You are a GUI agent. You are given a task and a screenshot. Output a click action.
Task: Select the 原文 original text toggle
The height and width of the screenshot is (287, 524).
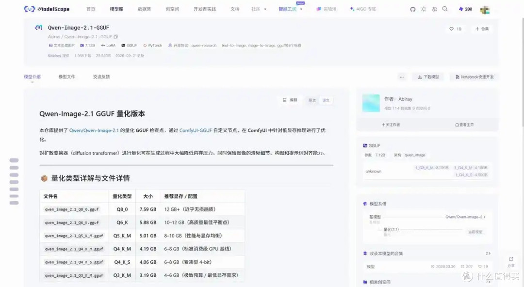click(312, 100)
